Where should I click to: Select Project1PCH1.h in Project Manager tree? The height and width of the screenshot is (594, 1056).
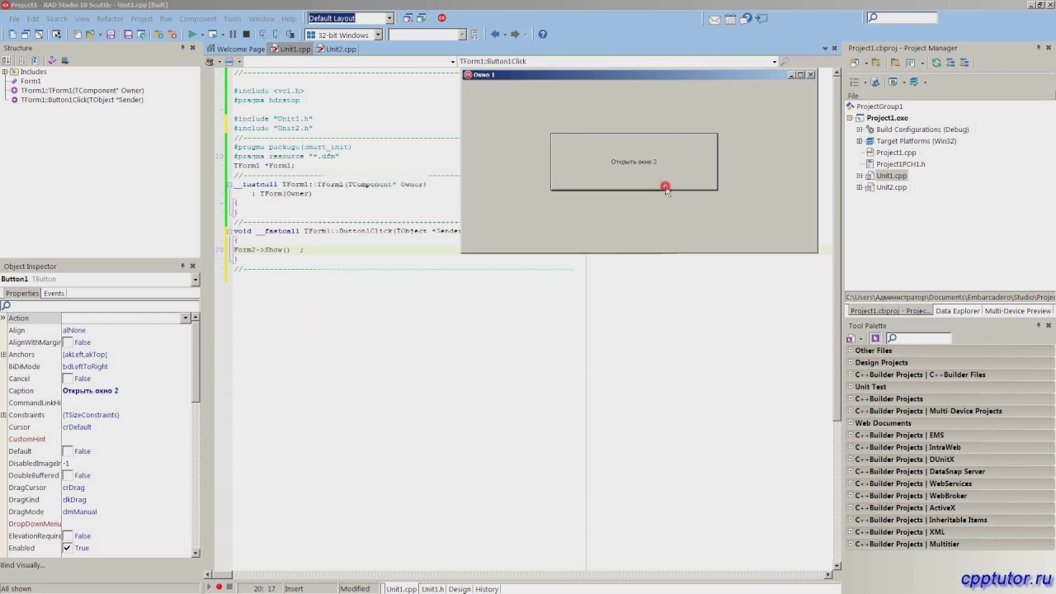click(900, 164)
